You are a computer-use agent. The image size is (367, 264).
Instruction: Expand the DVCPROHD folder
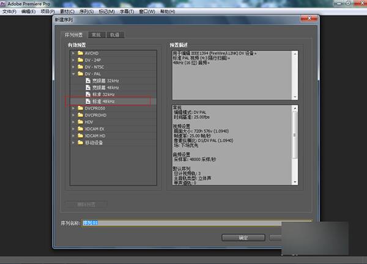[73, 115]
